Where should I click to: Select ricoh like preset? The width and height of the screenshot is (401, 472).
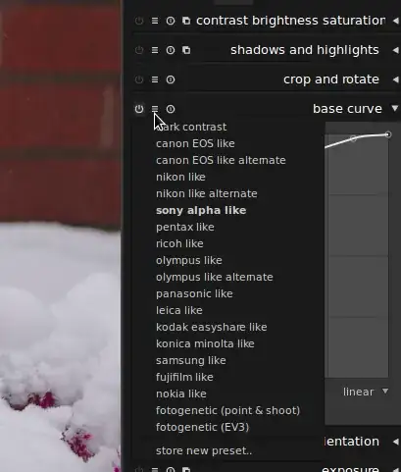179,243
